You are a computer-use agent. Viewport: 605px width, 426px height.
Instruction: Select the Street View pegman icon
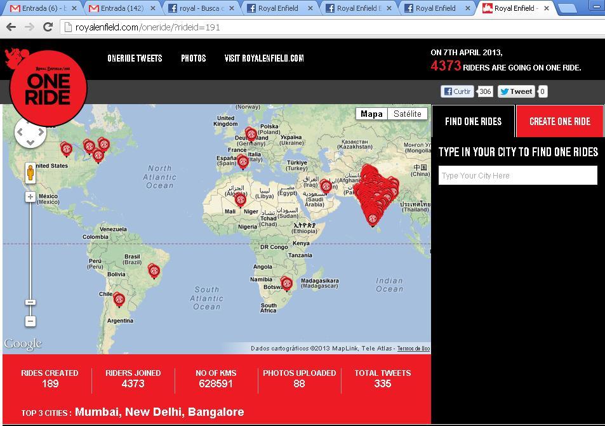(30, 173)
